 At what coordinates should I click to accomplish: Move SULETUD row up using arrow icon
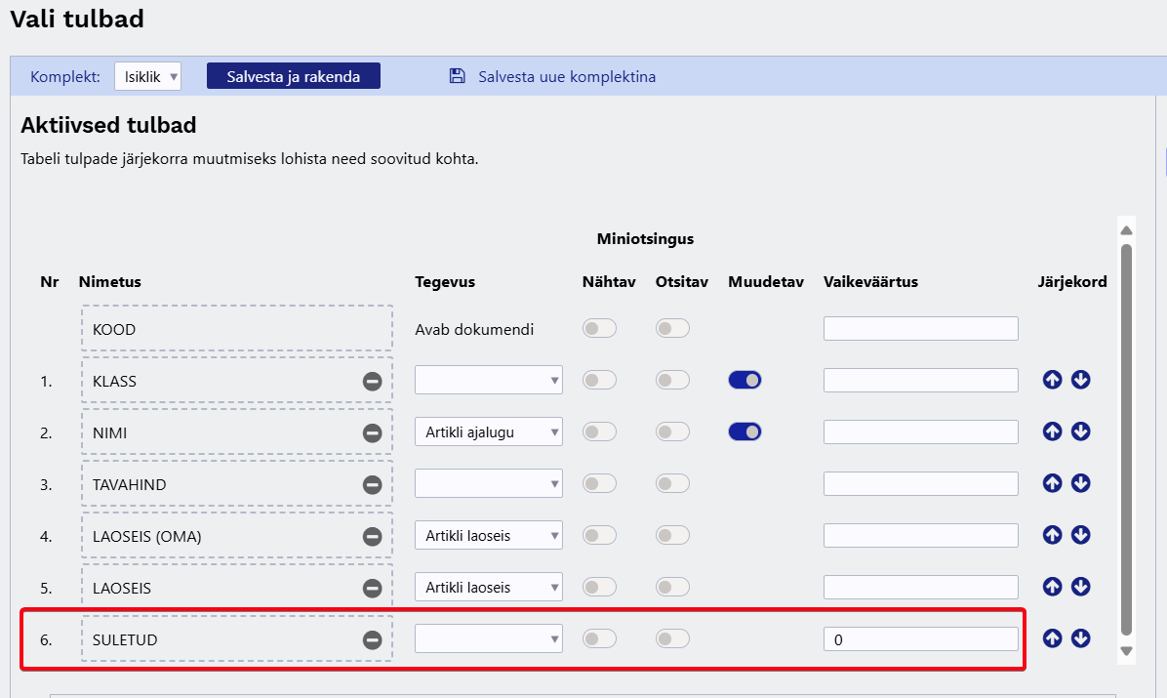(x=1052, y=638)
